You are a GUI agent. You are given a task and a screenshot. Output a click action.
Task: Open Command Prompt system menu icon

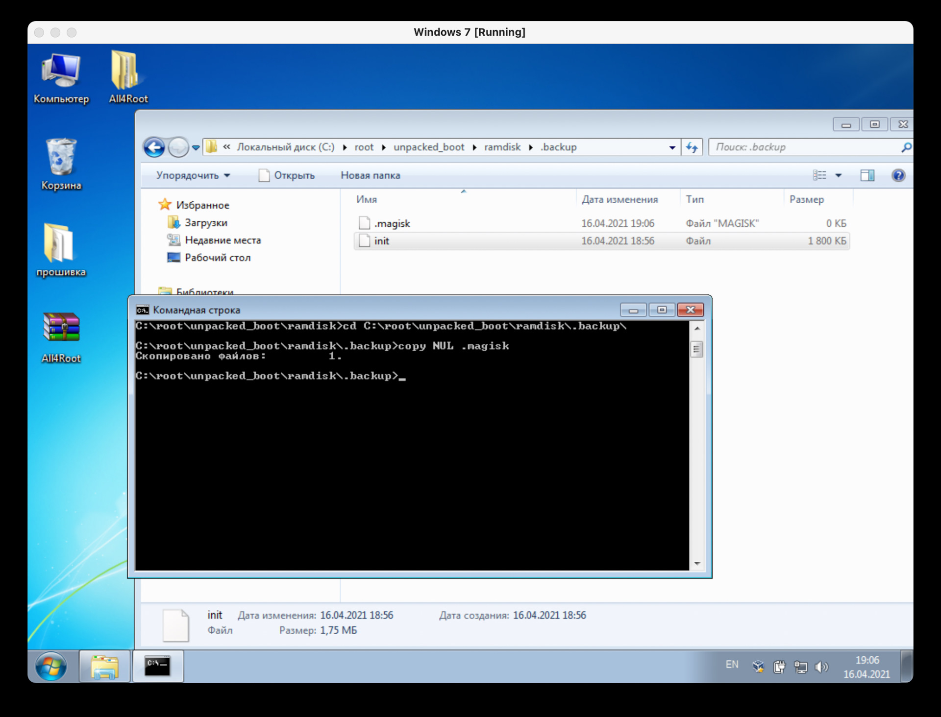point(142,310)
